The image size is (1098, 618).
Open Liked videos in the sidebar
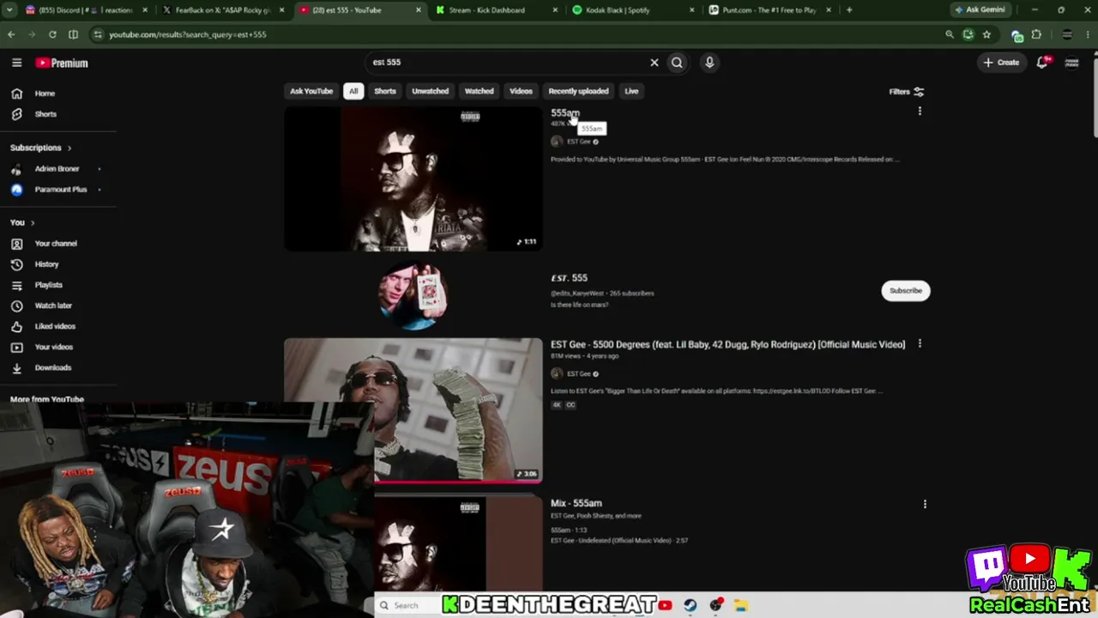coord(55,326)
